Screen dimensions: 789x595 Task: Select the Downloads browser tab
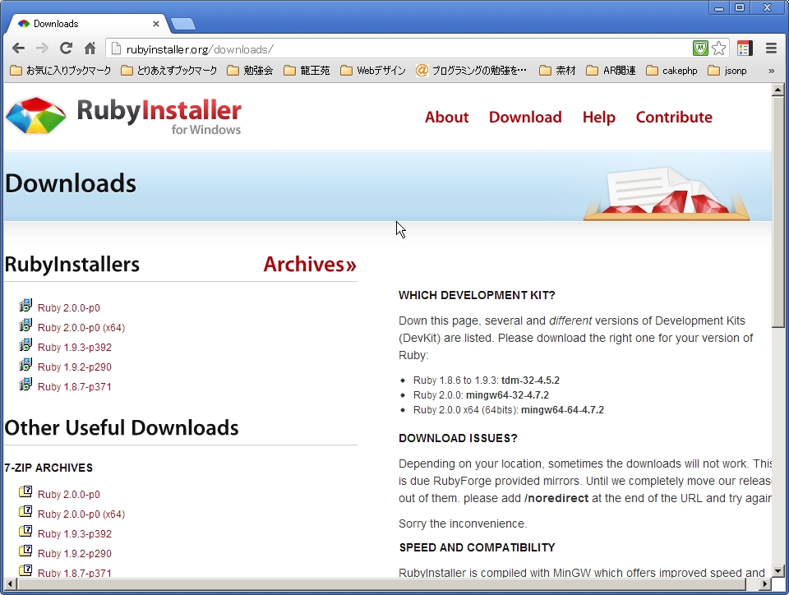88,24
